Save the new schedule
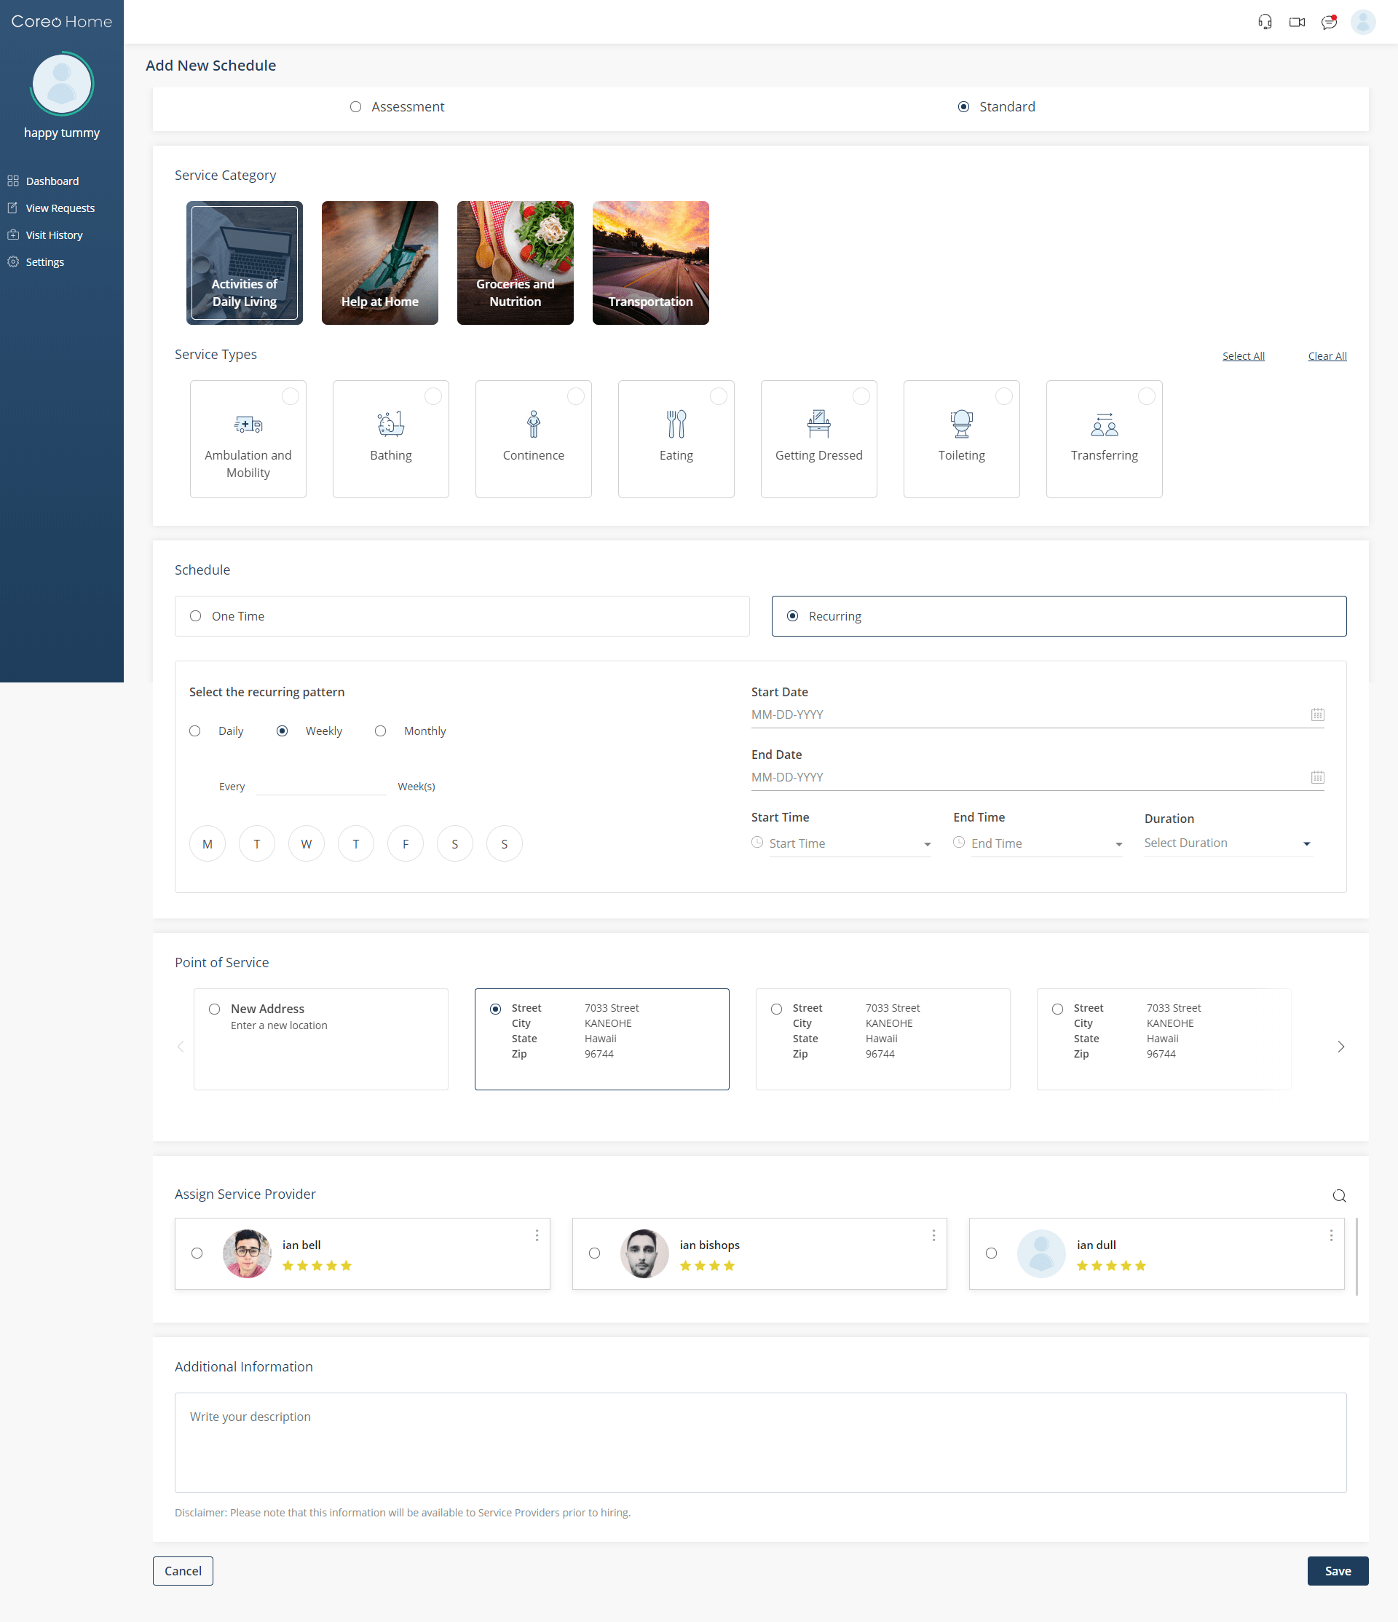The height and width of the screenshot is (1622, 1398). click(x=1337, y=1570)
